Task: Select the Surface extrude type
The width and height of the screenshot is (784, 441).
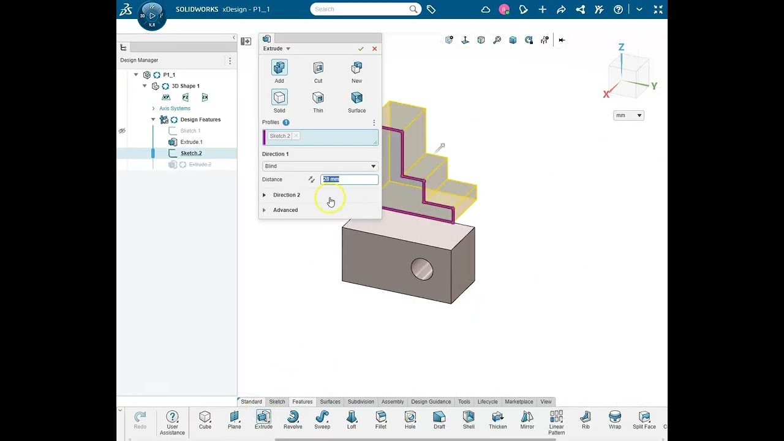Action: (356, 102)
